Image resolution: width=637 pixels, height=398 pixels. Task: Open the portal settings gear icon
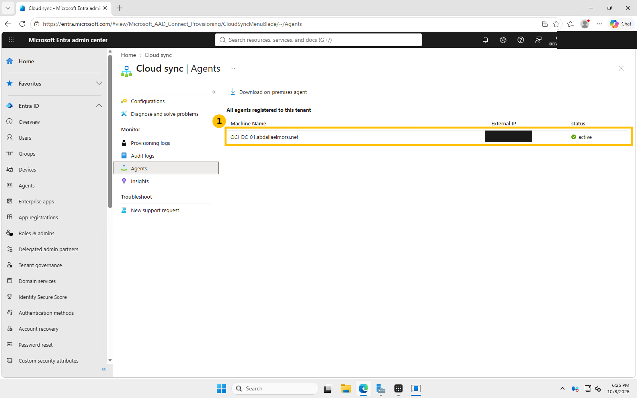(x=503, y=40)
